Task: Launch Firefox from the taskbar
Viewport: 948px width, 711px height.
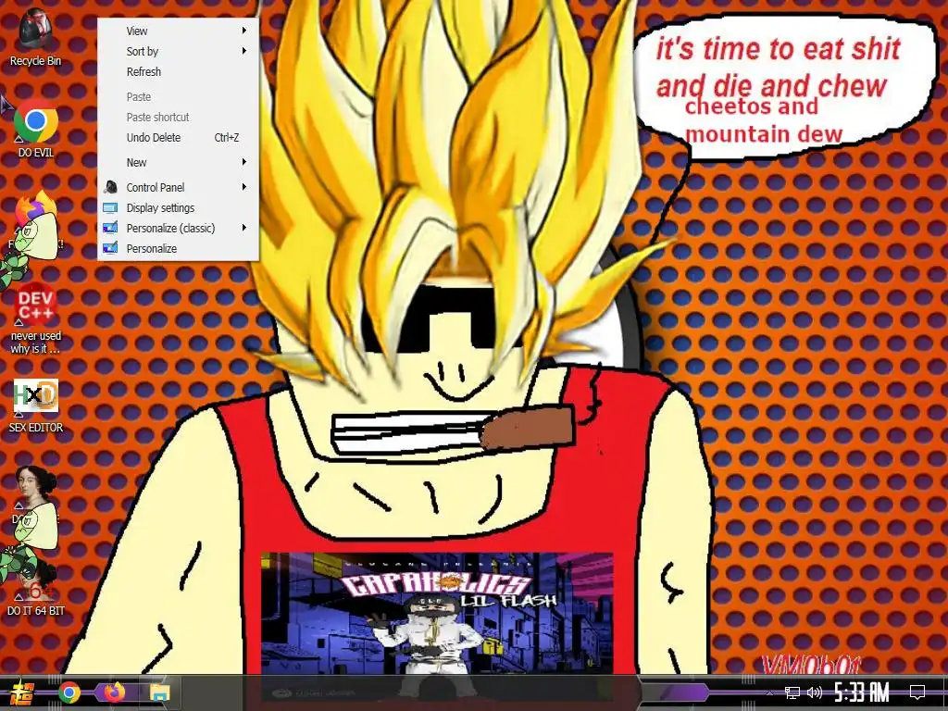Action: coord(114,692)
